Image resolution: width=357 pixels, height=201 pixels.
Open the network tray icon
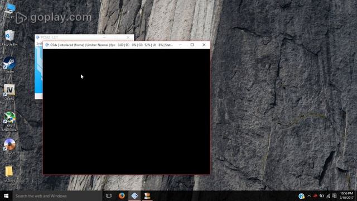pyautogui.click(x=328, y=196)
